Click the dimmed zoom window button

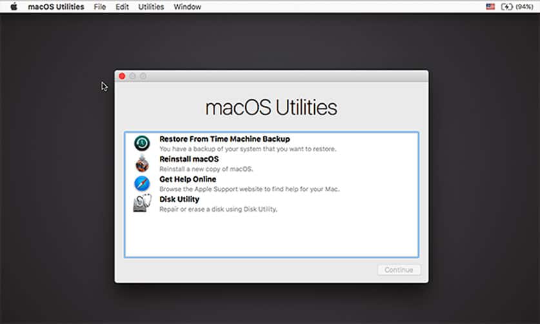coord(143,76)
